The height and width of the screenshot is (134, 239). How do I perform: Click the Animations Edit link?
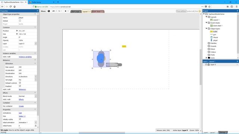(20, 113)
